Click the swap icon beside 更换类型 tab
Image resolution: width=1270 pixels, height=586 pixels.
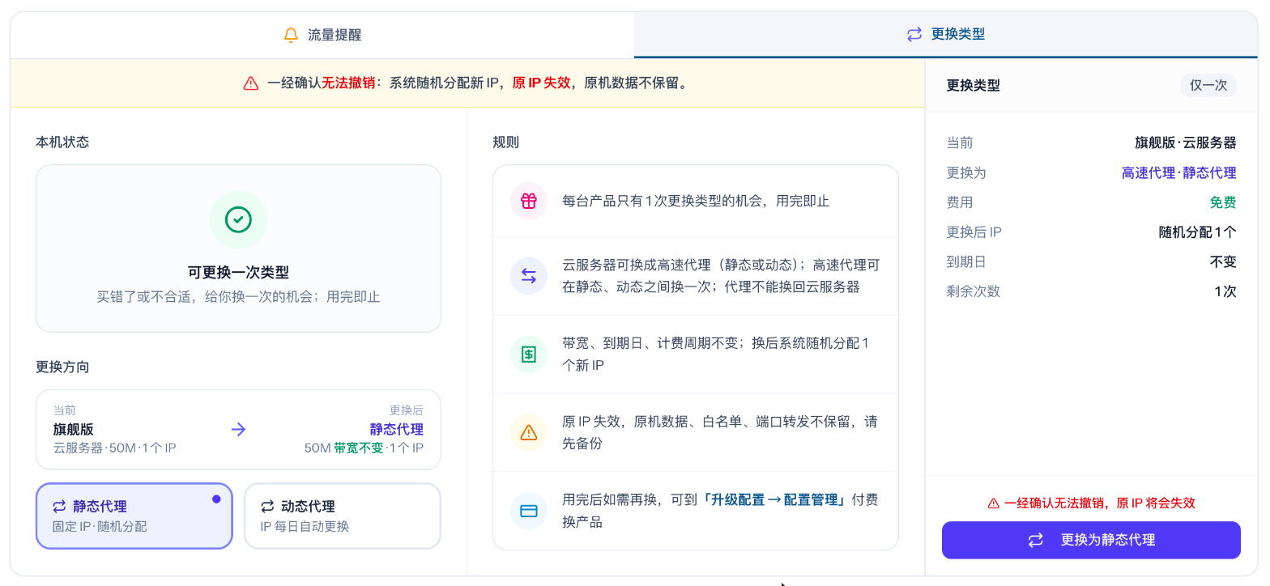[914, 35]
